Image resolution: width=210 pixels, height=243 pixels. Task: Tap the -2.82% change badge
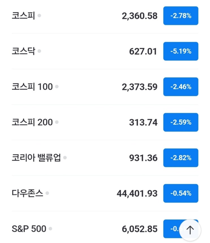pos(181,158)
